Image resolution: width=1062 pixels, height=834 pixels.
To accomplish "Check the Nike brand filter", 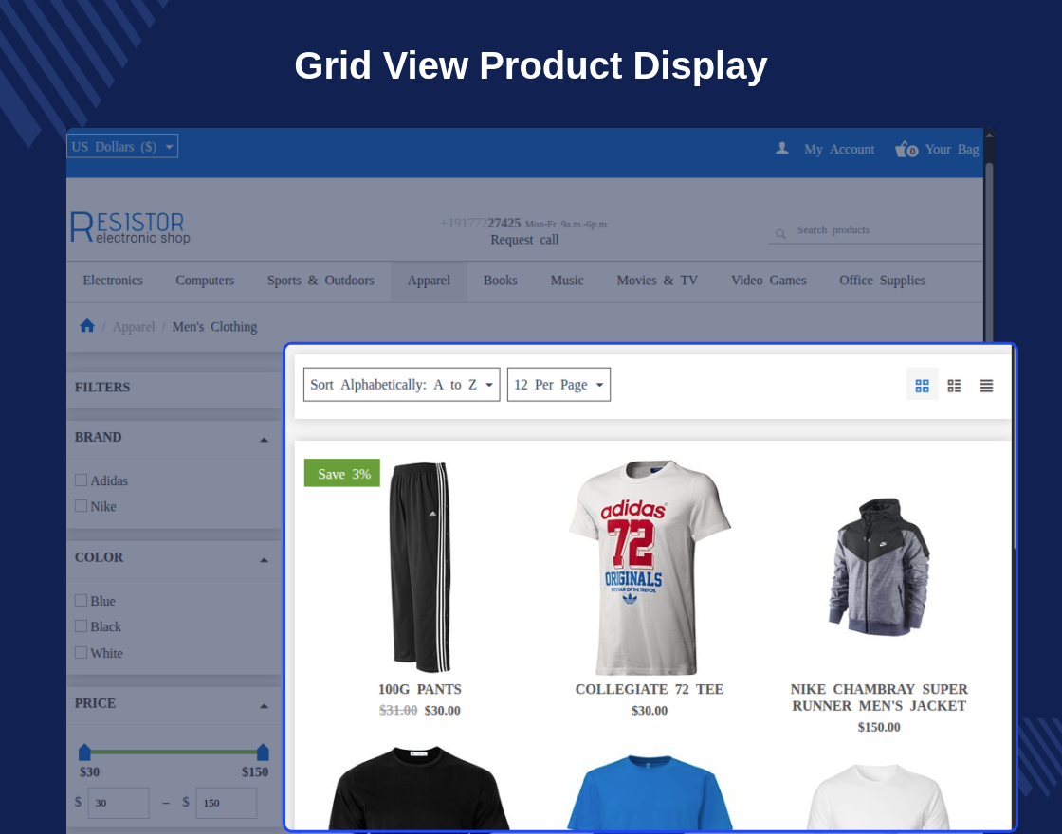I will (x=81, y=506).
